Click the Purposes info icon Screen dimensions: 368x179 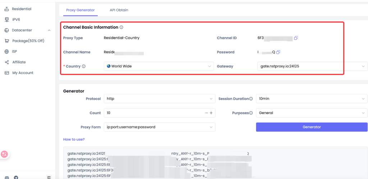point(251,113)
